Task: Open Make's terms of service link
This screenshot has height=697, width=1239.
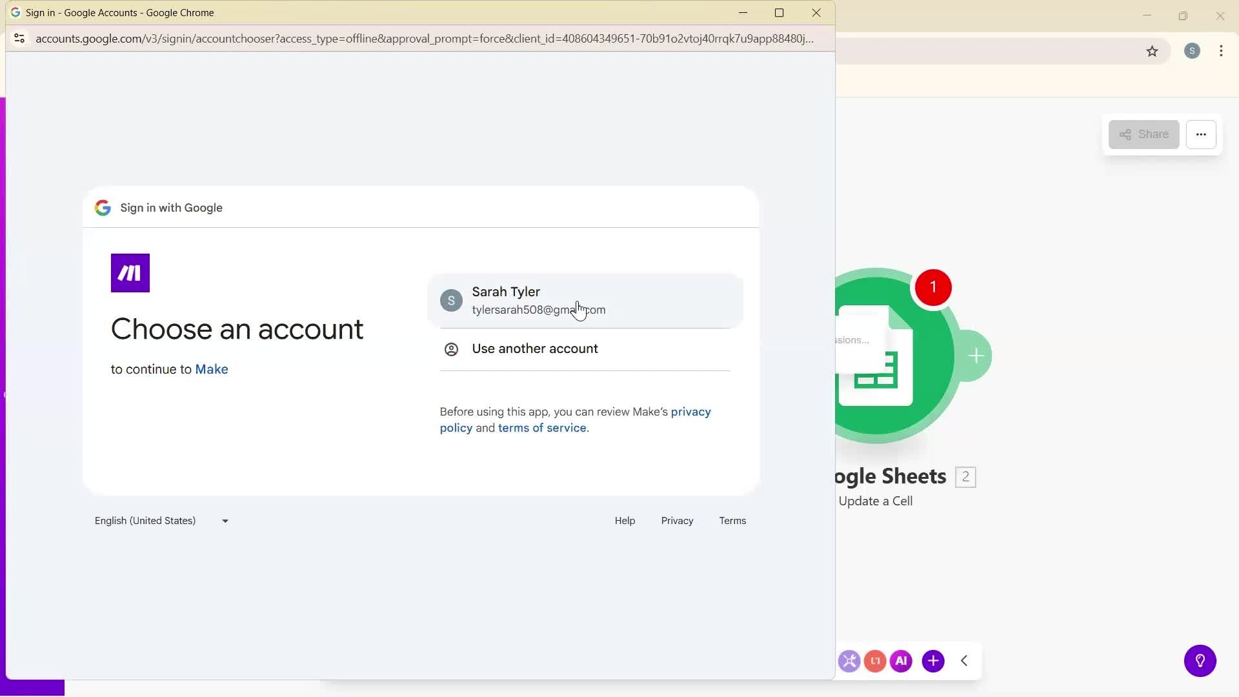Action: tap(542, 427)
